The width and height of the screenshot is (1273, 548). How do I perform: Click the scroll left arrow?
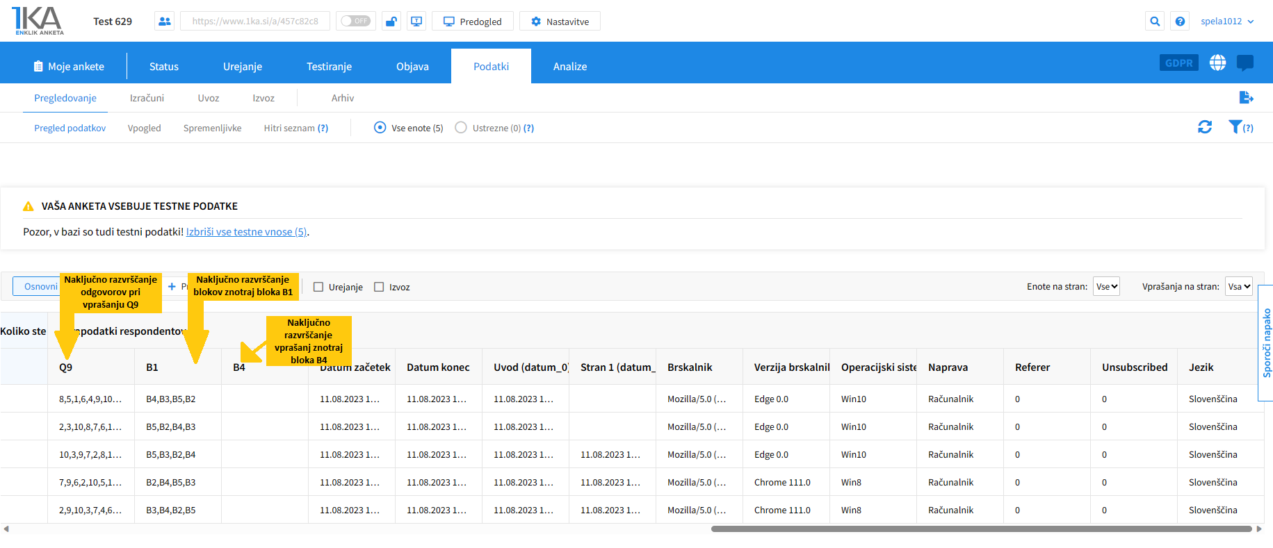(6, 529)
